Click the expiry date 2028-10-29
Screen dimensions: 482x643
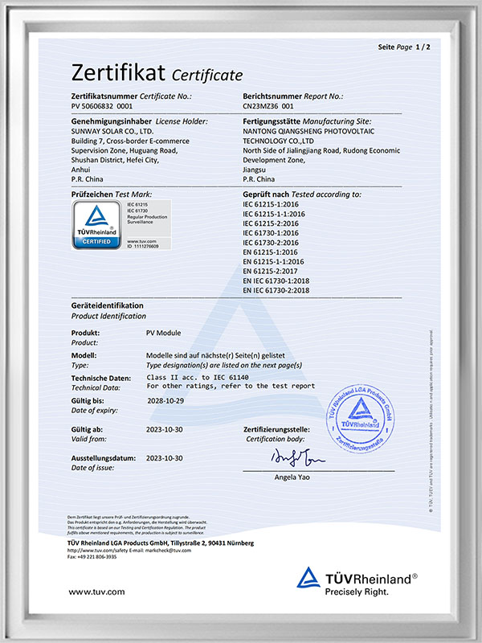click(x=165, y=399)
